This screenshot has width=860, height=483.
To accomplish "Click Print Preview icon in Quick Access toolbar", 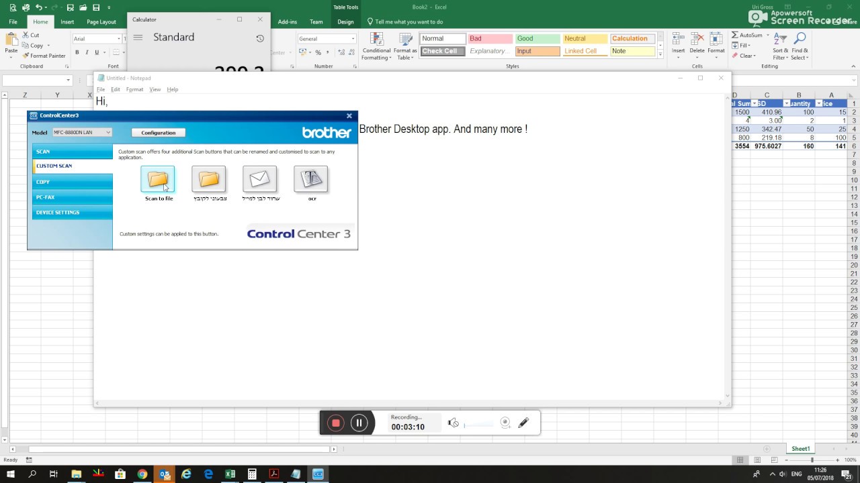I will 13,7.
